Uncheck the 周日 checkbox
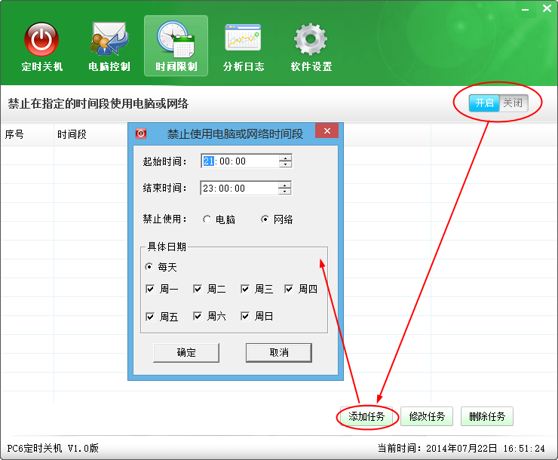This screenshot has width=558, height=460. coord(245,316)
